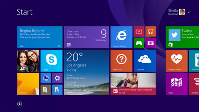Screen dimensions: 199x112
Task: Open the Weather tile for Los Angeles
Action: pos(86,72)
